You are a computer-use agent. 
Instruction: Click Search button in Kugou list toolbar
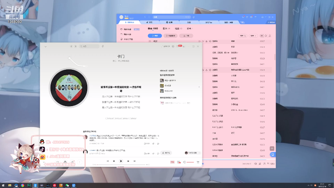point(243,36)
